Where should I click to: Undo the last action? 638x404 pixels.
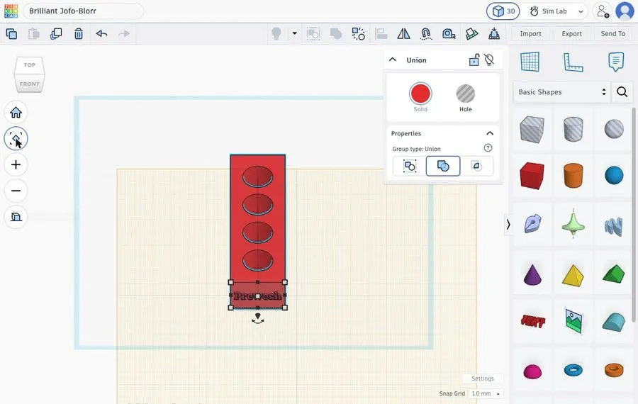coord(101,34)
